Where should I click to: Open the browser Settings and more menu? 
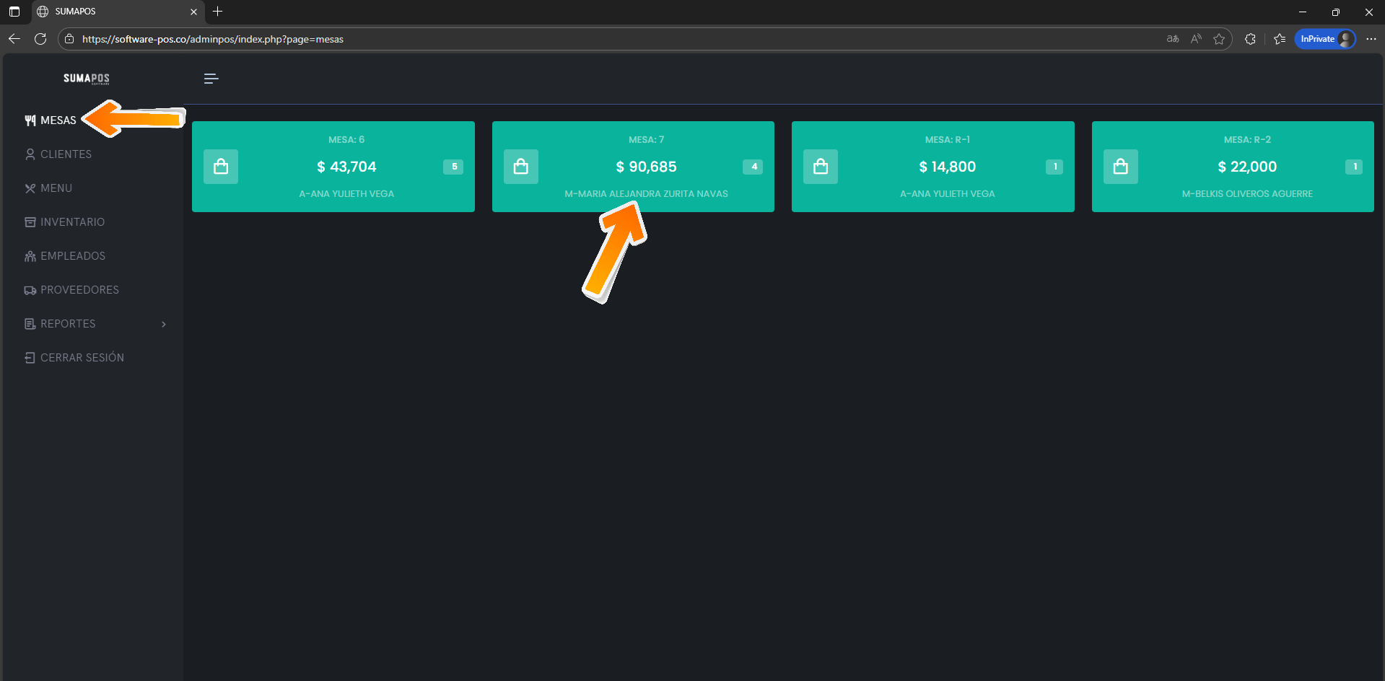[x=1371, y=39]
